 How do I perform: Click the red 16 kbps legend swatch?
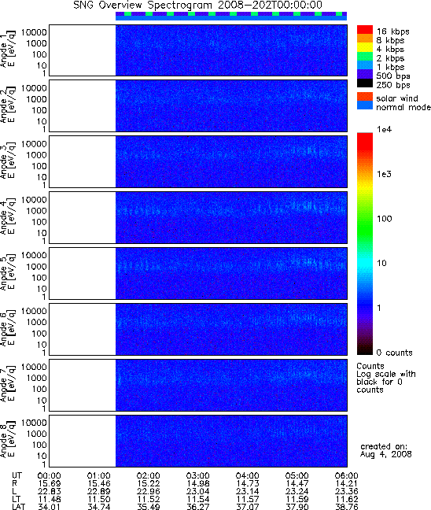click(365, 29)
